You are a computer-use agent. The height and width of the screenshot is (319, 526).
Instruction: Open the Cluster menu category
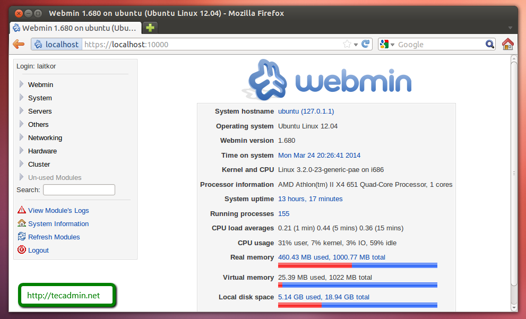click(x=39, y=165)
